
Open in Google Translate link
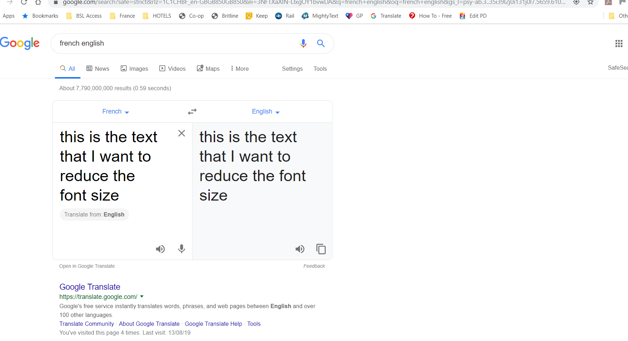click(x=87, y=266)
